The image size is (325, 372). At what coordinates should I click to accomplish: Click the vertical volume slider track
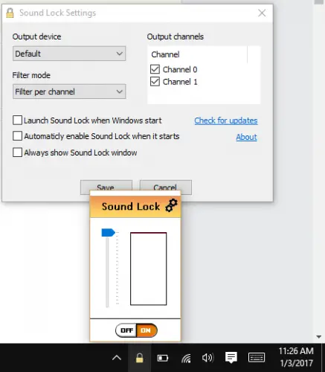(107, 272)
